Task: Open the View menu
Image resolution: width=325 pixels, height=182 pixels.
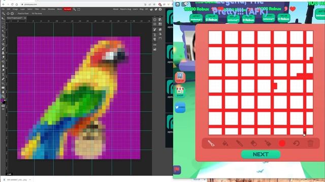Action: [43, 9]
